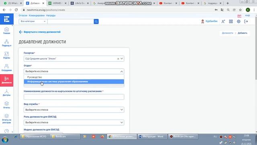The height and width of the screenshot is (145, 257).
Task: Click the browser address bar URL
Action: [46, 10]
